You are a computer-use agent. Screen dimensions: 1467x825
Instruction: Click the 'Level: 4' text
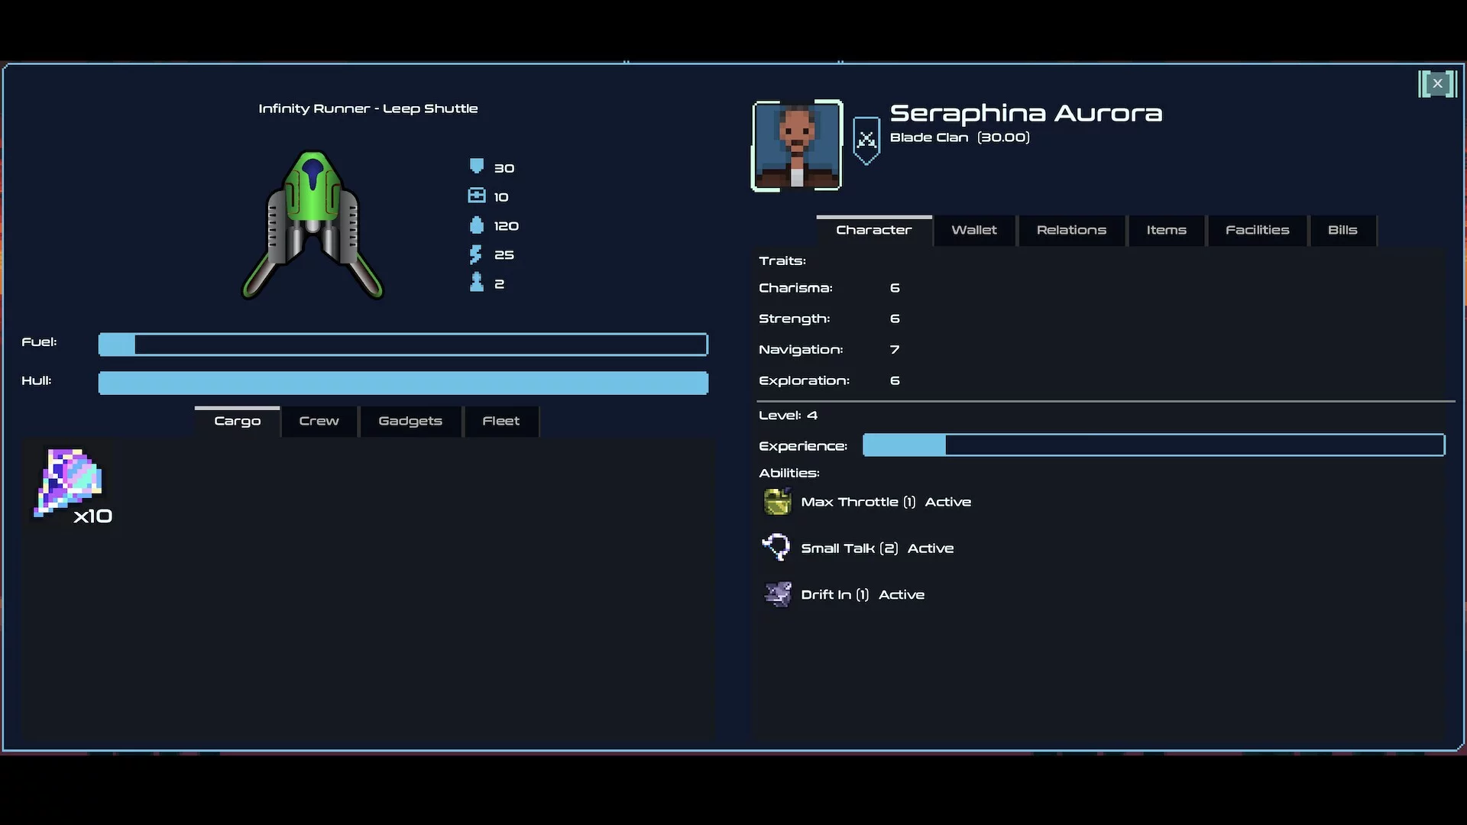[x=788, y=416]
